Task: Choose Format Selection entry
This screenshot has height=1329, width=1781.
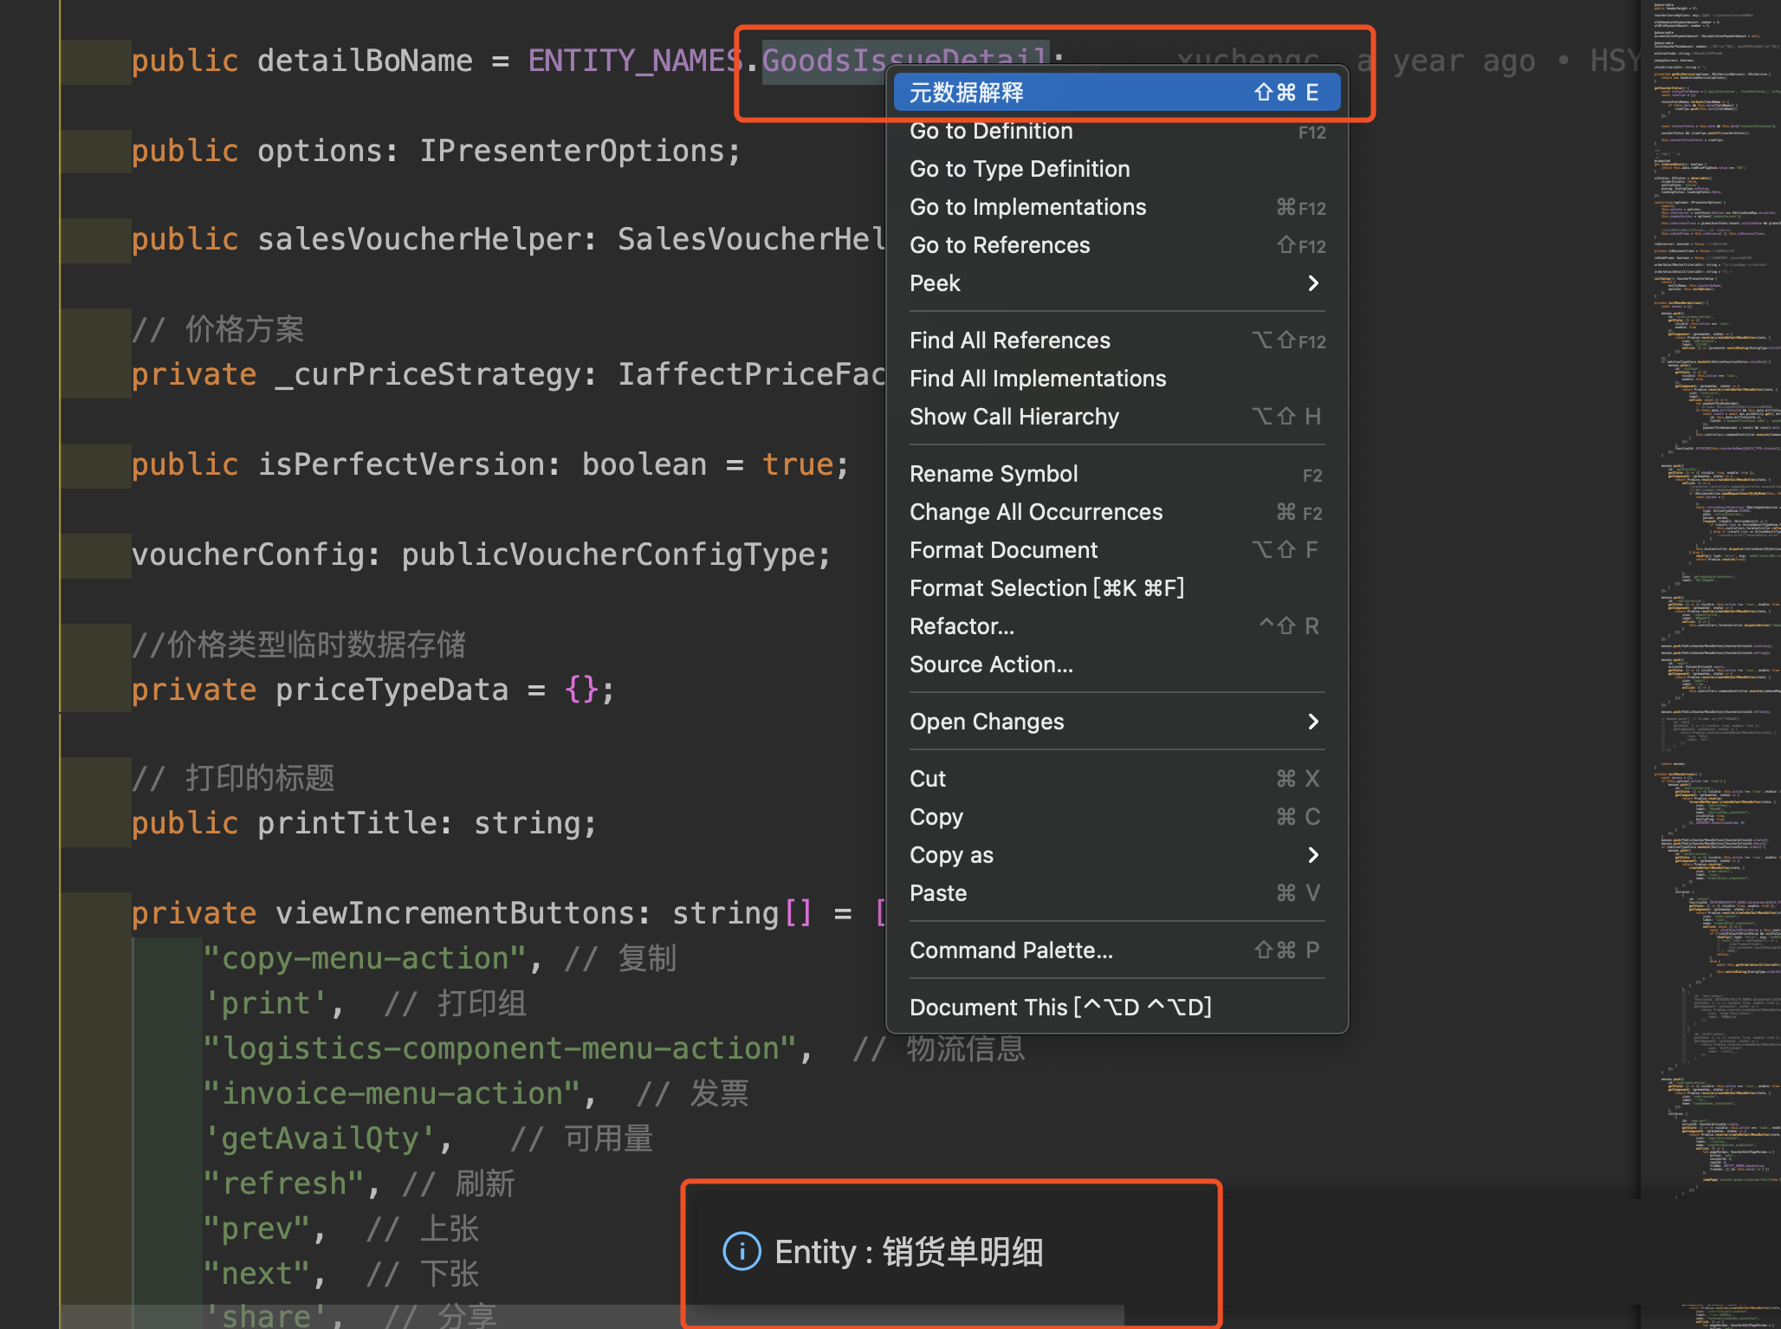Action: pos(1117,588)
